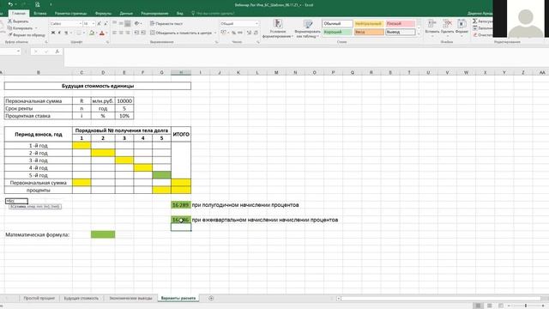Screen dimensions: 549x309
Task: Toggle wrap text (Перенести текст)
Action: point(166,23)
